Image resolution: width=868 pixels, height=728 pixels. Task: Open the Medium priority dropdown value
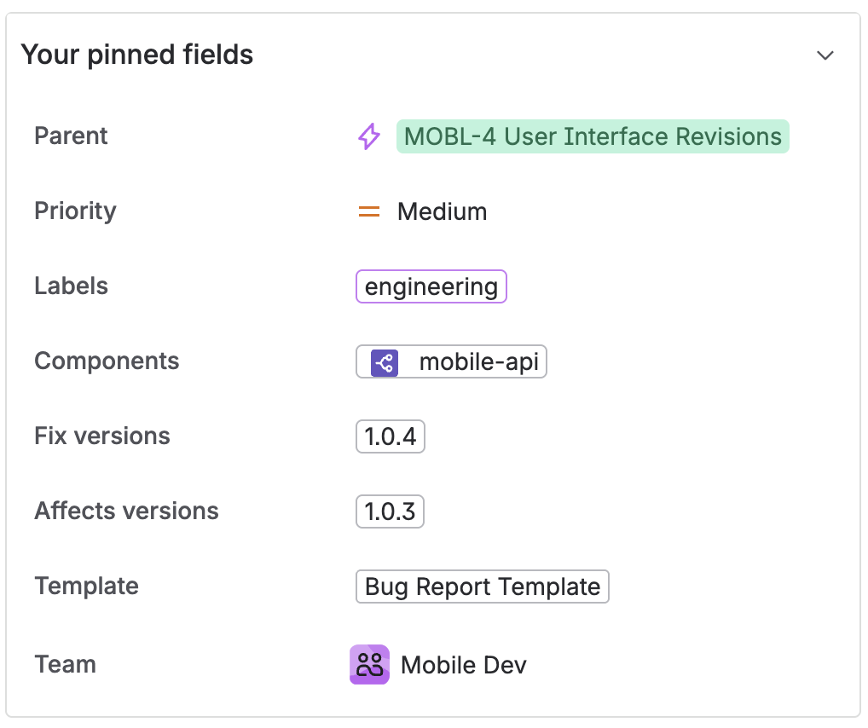coord(442,211)
